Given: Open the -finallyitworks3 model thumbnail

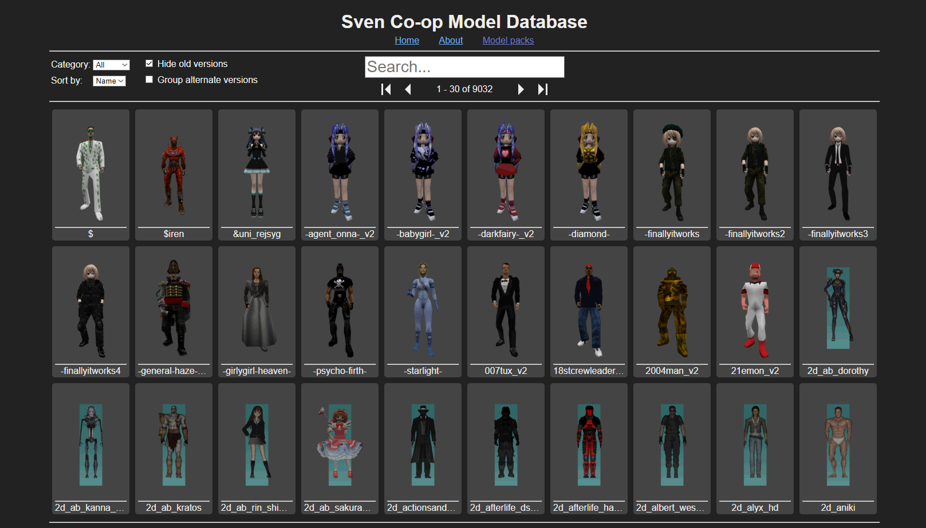Looking at the screenshot, I should (838, 175).
